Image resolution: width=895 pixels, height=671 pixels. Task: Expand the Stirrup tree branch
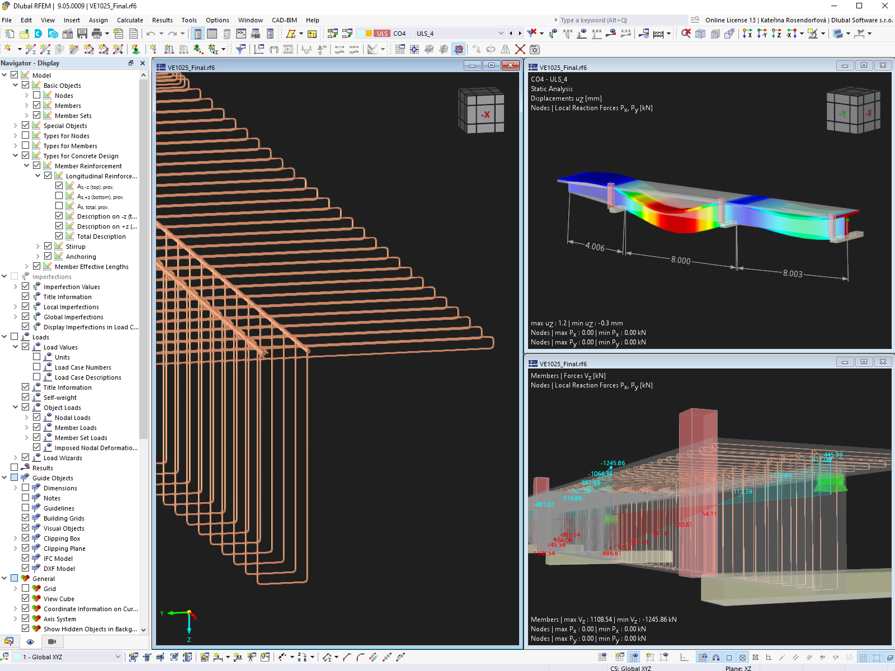click(37, 246)
